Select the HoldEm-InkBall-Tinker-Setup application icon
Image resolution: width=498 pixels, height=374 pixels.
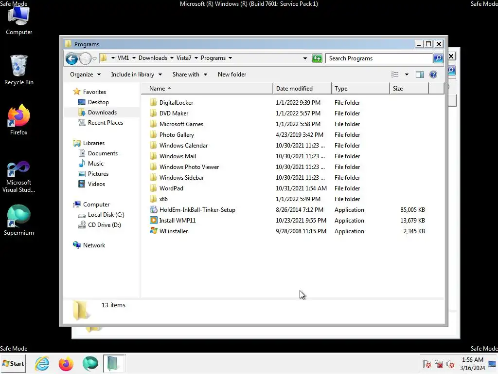pyautogui.click(x=153, y=209)
